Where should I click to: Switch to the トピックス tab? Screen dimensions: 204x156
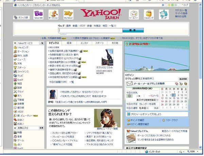click(54, 43)
